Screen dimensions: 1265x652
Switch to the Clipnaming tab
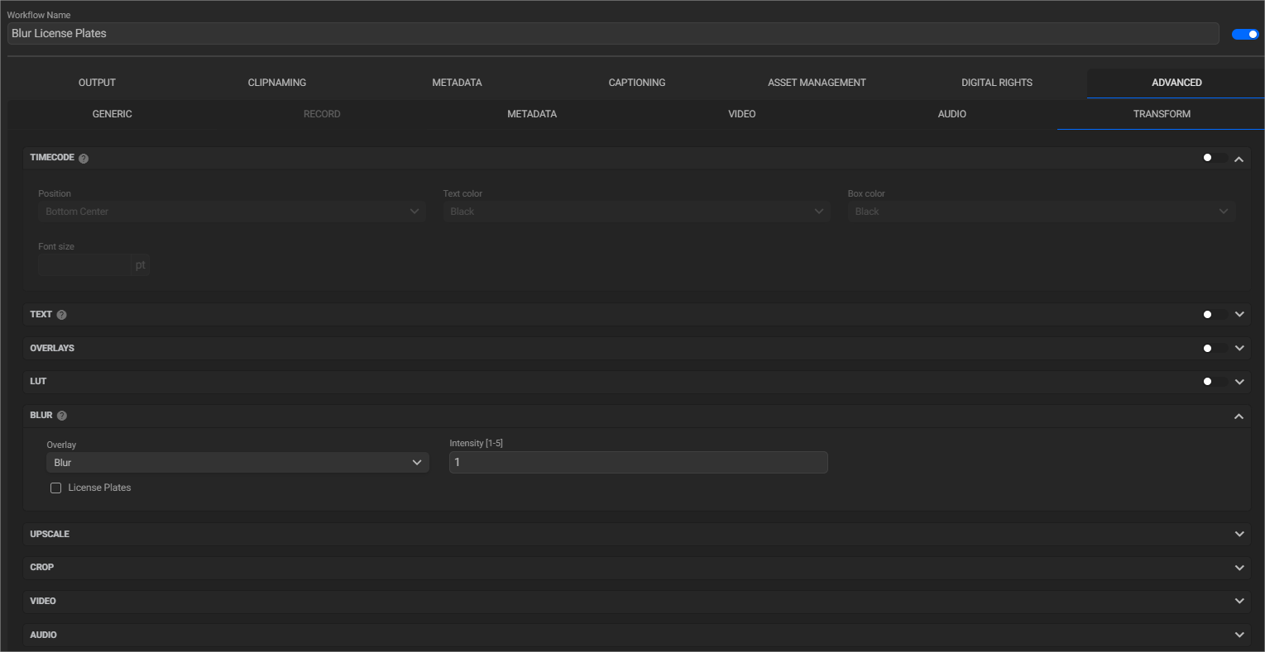coord(277,83)
